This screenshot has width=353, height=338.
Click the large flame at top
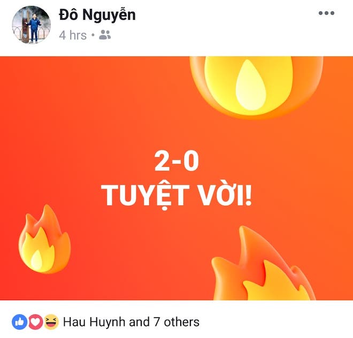256,87
